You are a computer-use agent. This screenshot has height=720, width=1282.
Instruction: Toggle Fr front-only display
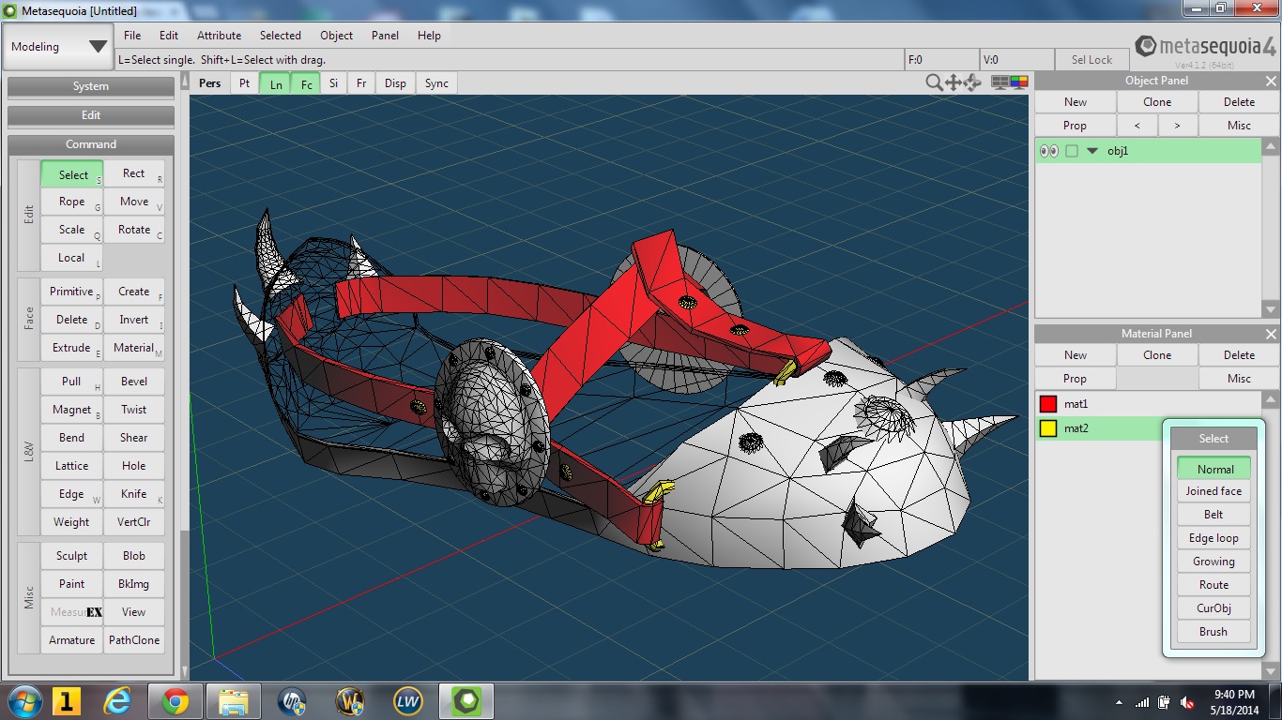(361, 83)
